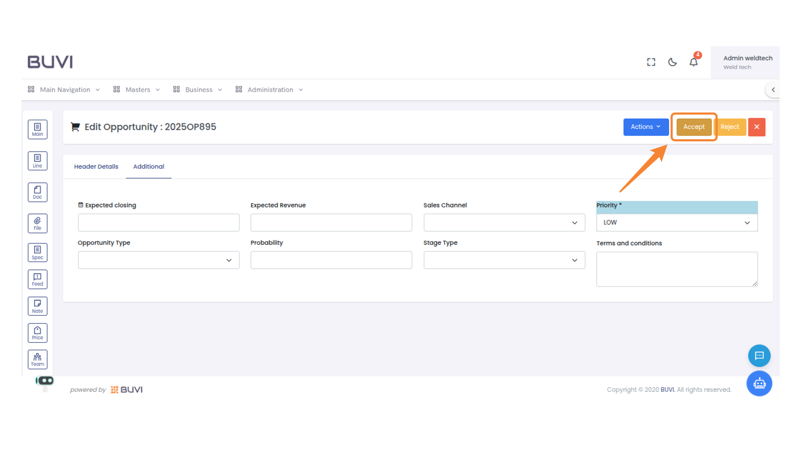Click the Accept button

pos(694,127)
